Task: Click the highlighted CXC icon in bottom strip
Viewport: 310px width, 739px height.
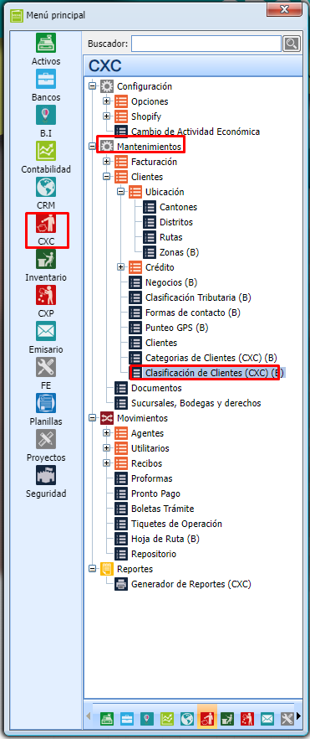Action: 207,718
